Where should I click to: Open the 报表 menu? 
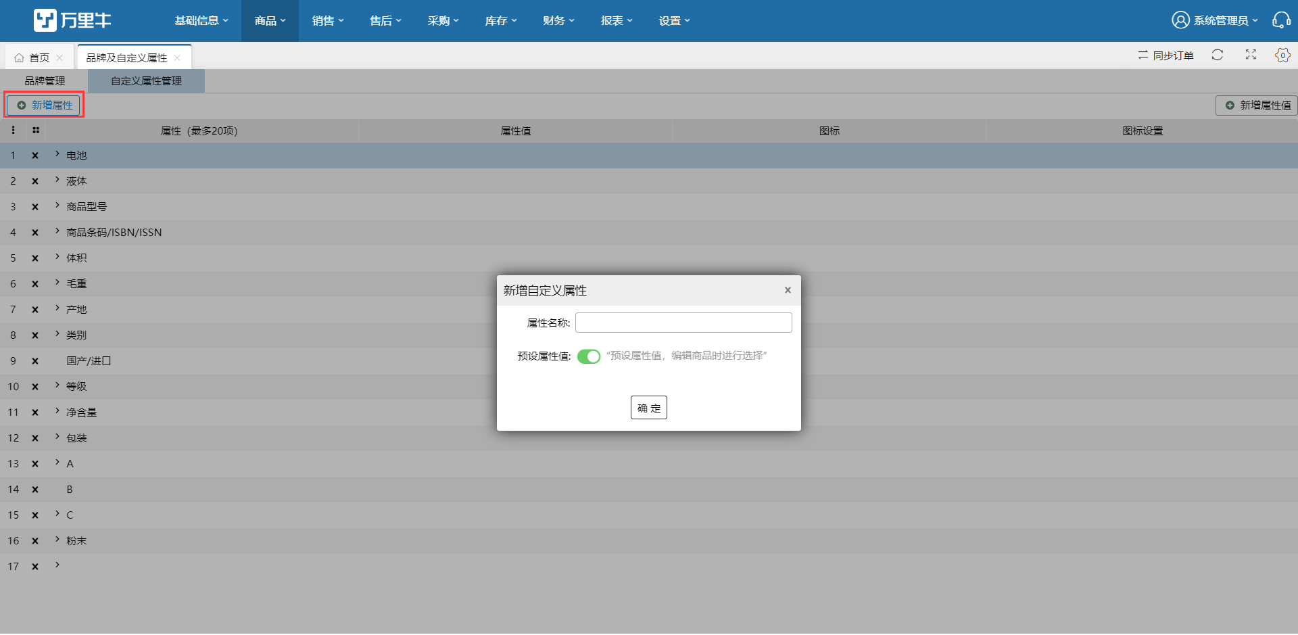[617, 21]
